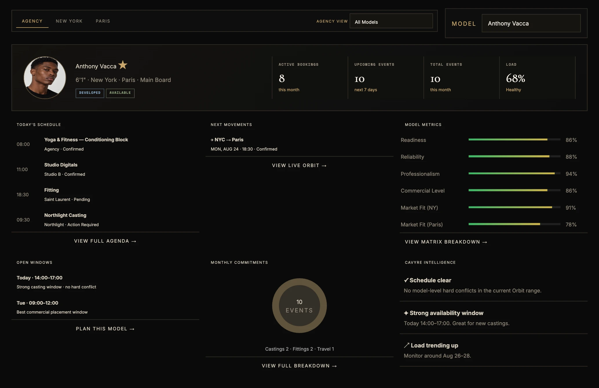Click the gold star next to Anthony Vacca
The width and height of the screenshot is (599, 388).
(123, 65)
